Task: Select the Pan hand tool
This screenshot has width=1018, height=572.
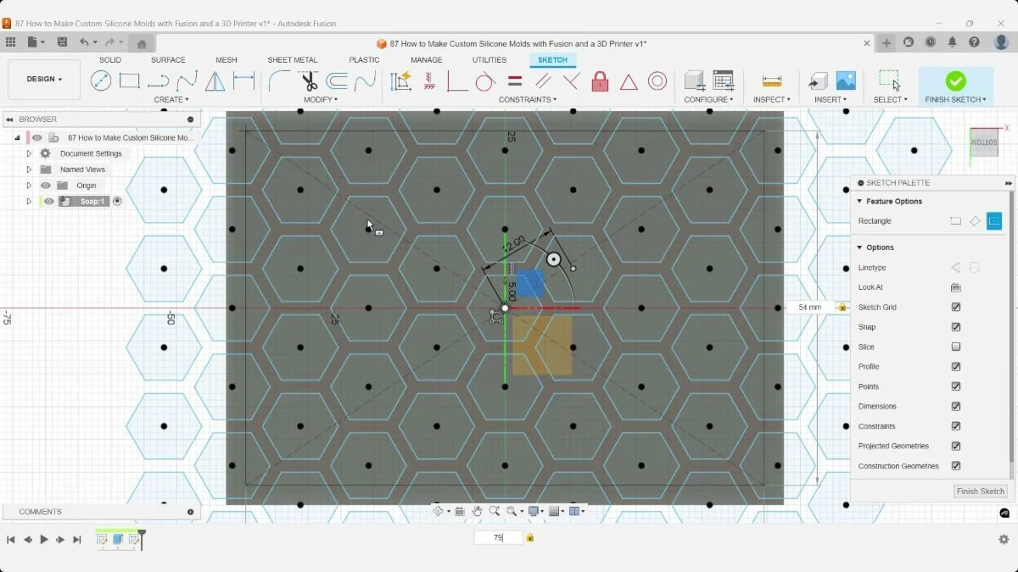Action: (x=477, y=511)
